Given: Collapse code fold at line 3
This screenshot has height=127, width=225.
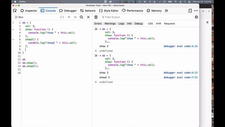Looking at the screenshot, I should (13, 30).
